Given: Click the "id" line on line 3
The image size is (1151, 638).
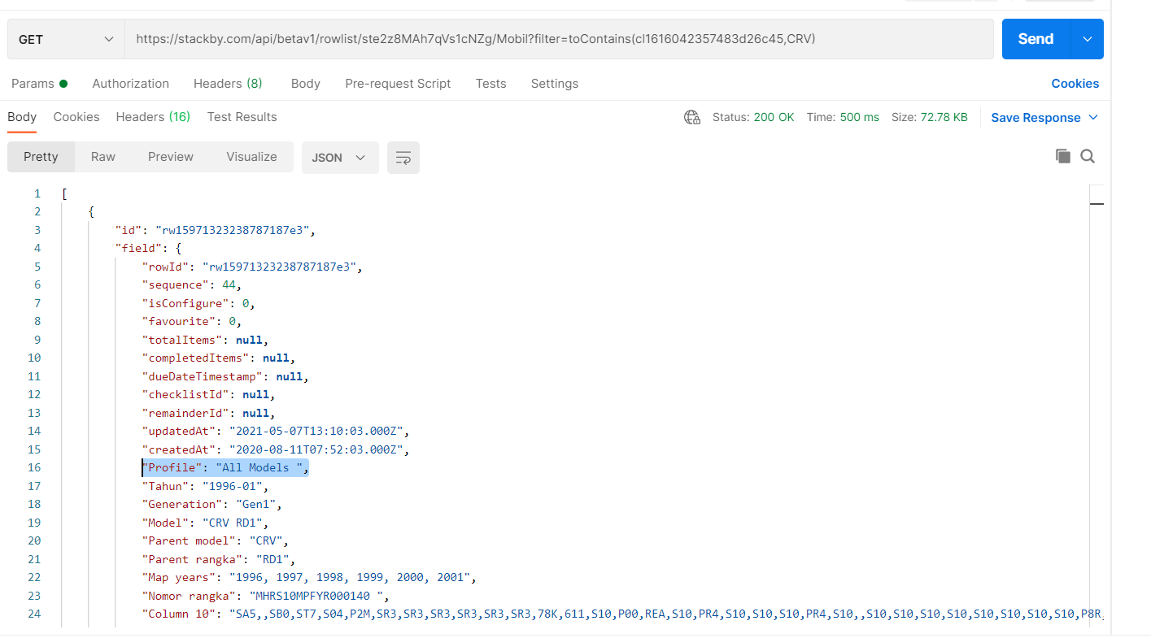Looking at the screenshot, I should pyautogui.click(x=215, y=230).
